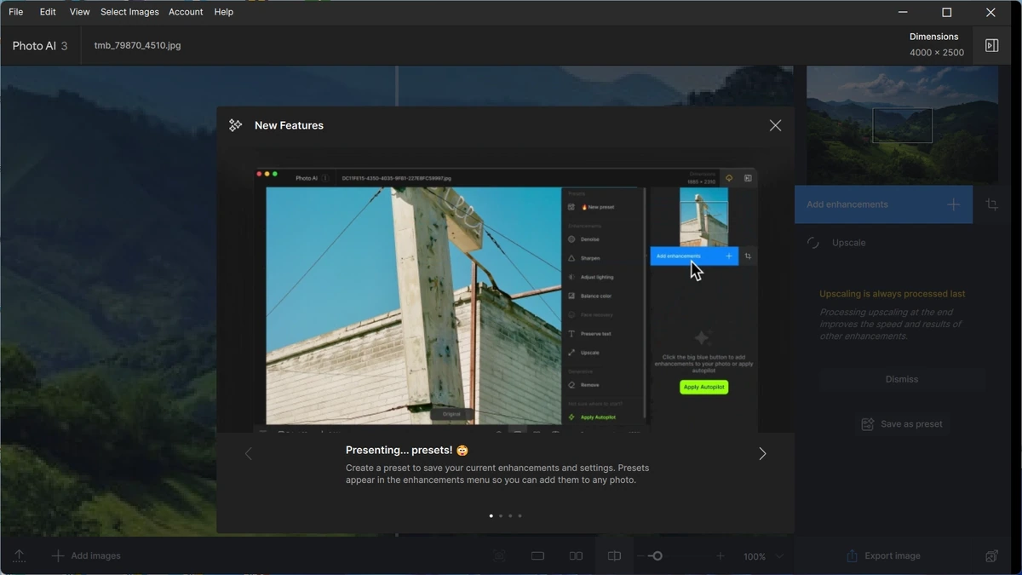
Task: Select the crop tool icon
Action: pos(991,204)
